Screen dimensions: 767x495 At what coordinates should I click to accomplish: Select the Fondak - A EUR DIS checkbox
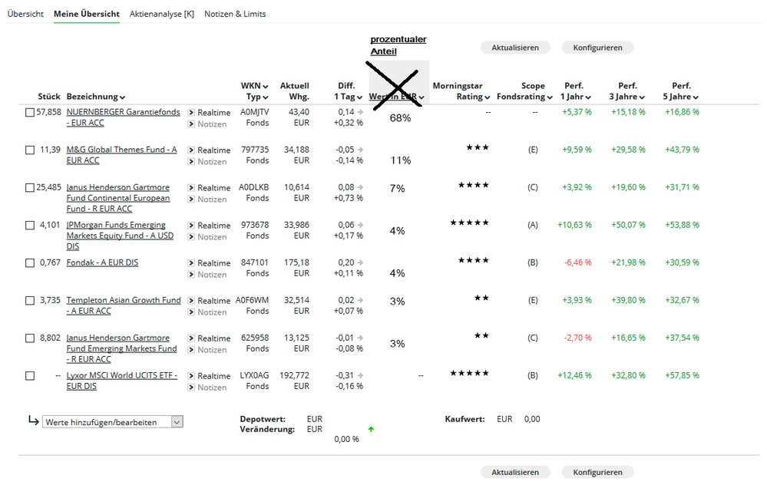point(30,263)
